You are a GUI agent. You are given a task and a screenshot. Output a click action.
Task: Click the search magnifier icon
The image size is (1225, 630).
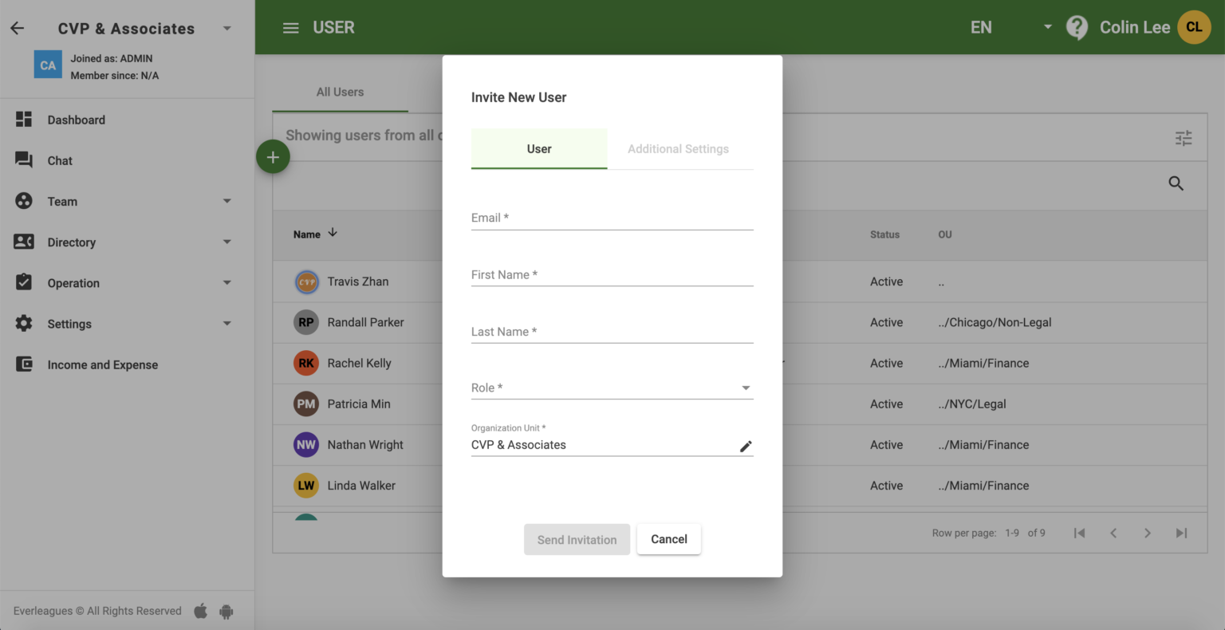pos(1176,183)
